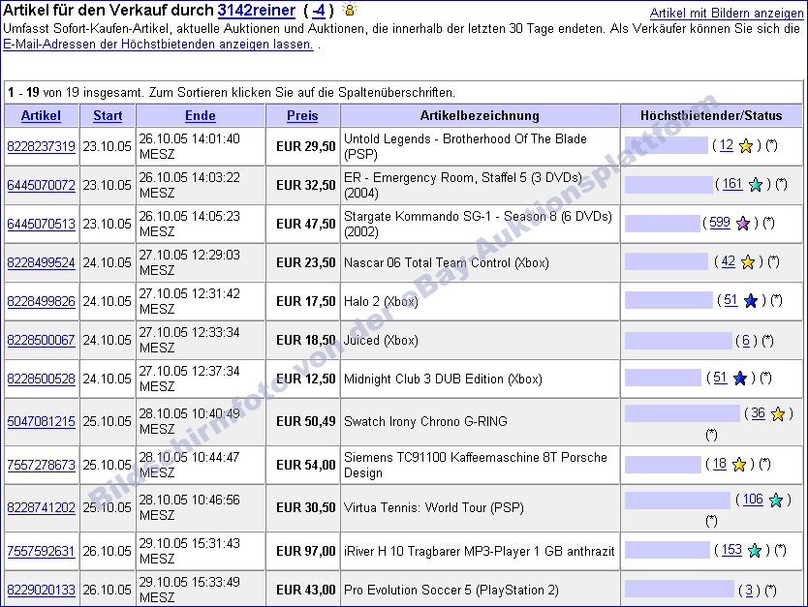
Task: Open item number 7557278673
Action: 42,465
